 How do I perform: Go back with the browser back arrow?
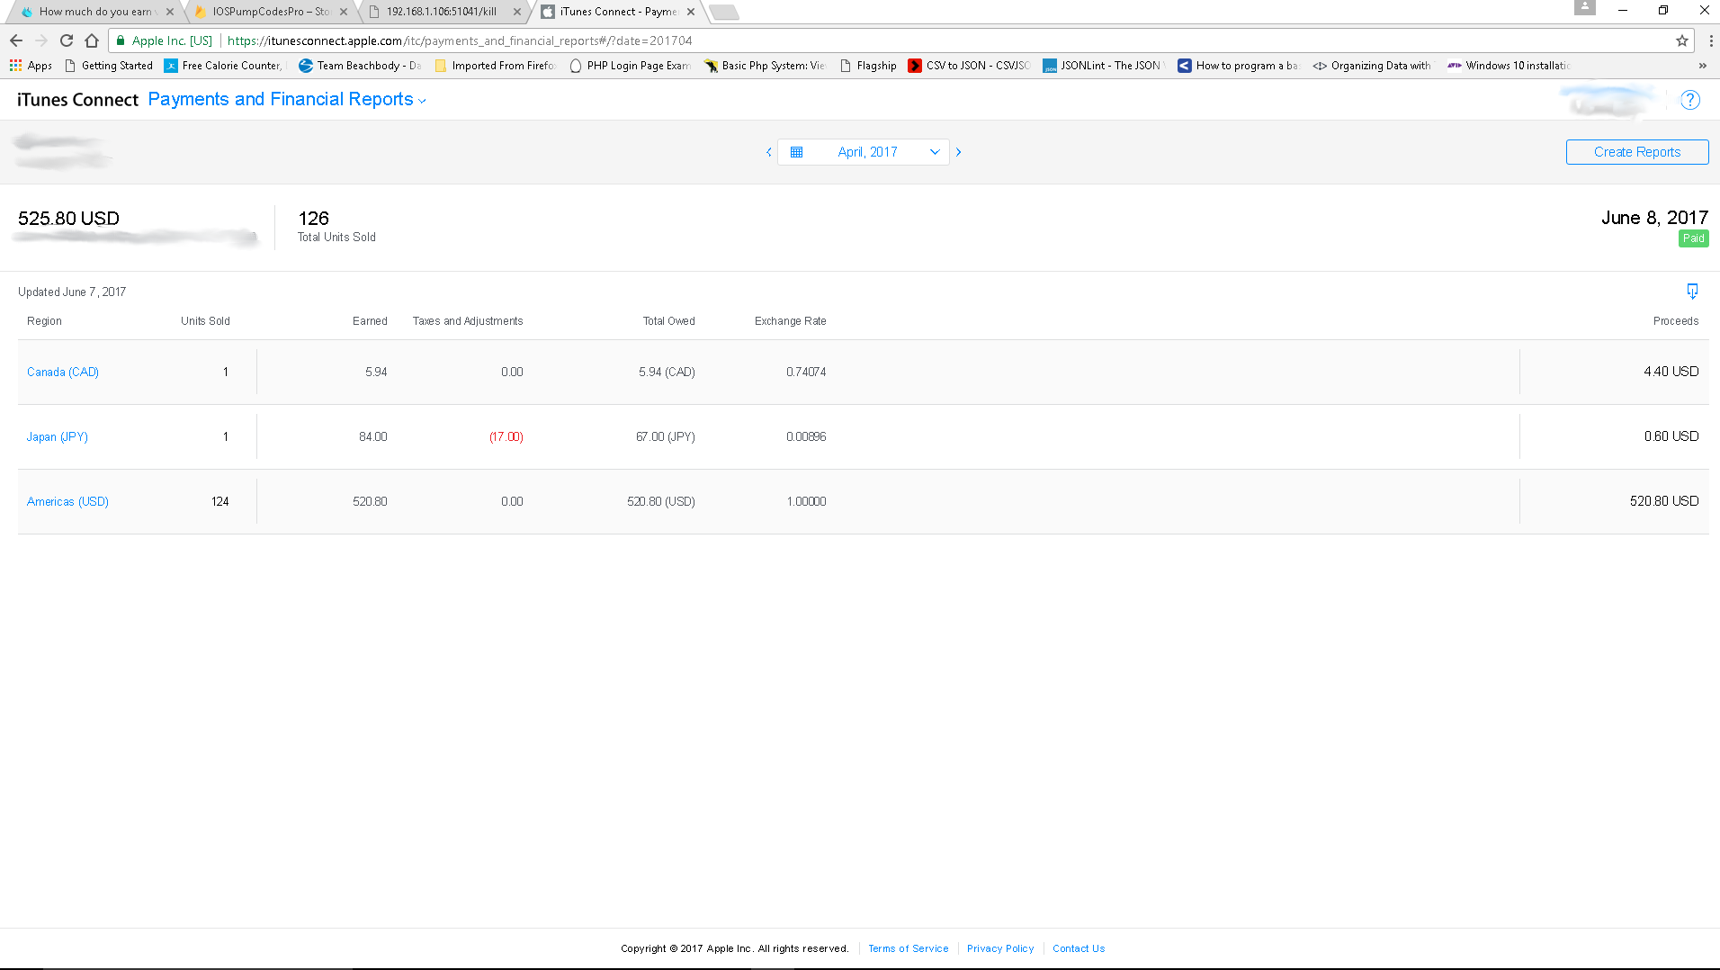coord(16,40)
